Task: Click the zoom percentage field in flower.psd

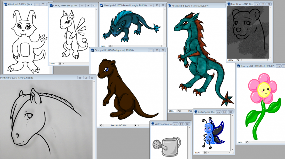Action: pos(240,142)
